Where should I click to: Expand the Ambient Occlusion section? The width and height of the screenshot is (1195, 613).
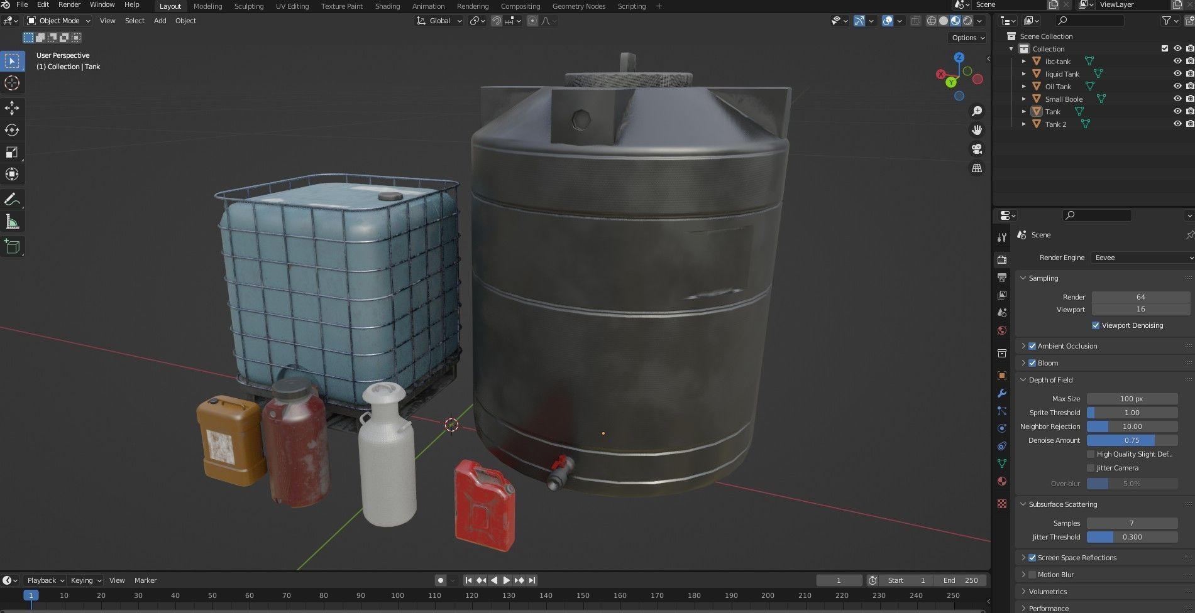coord(1024,345)
